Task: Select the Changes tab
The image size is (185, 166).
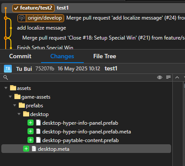Action: tap(62, 56)
